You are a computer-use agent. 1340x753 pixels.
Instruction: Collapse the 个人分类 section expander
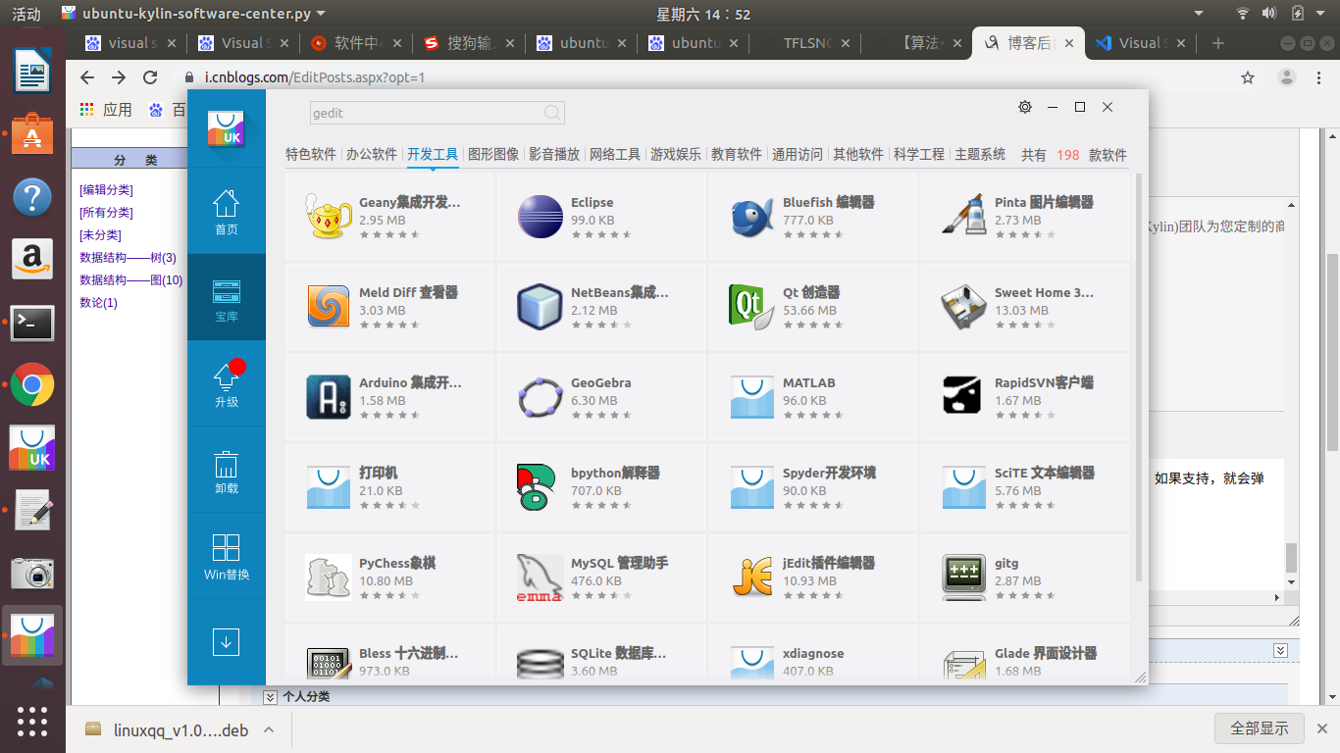(x=270, y=697)
